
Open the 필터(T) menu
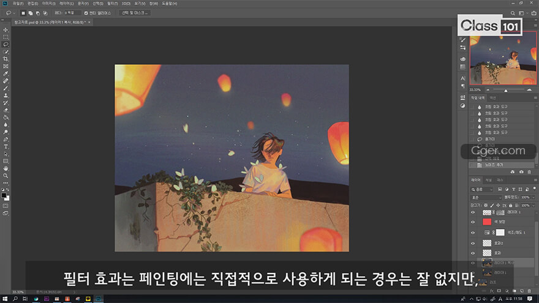coord(113,4)
